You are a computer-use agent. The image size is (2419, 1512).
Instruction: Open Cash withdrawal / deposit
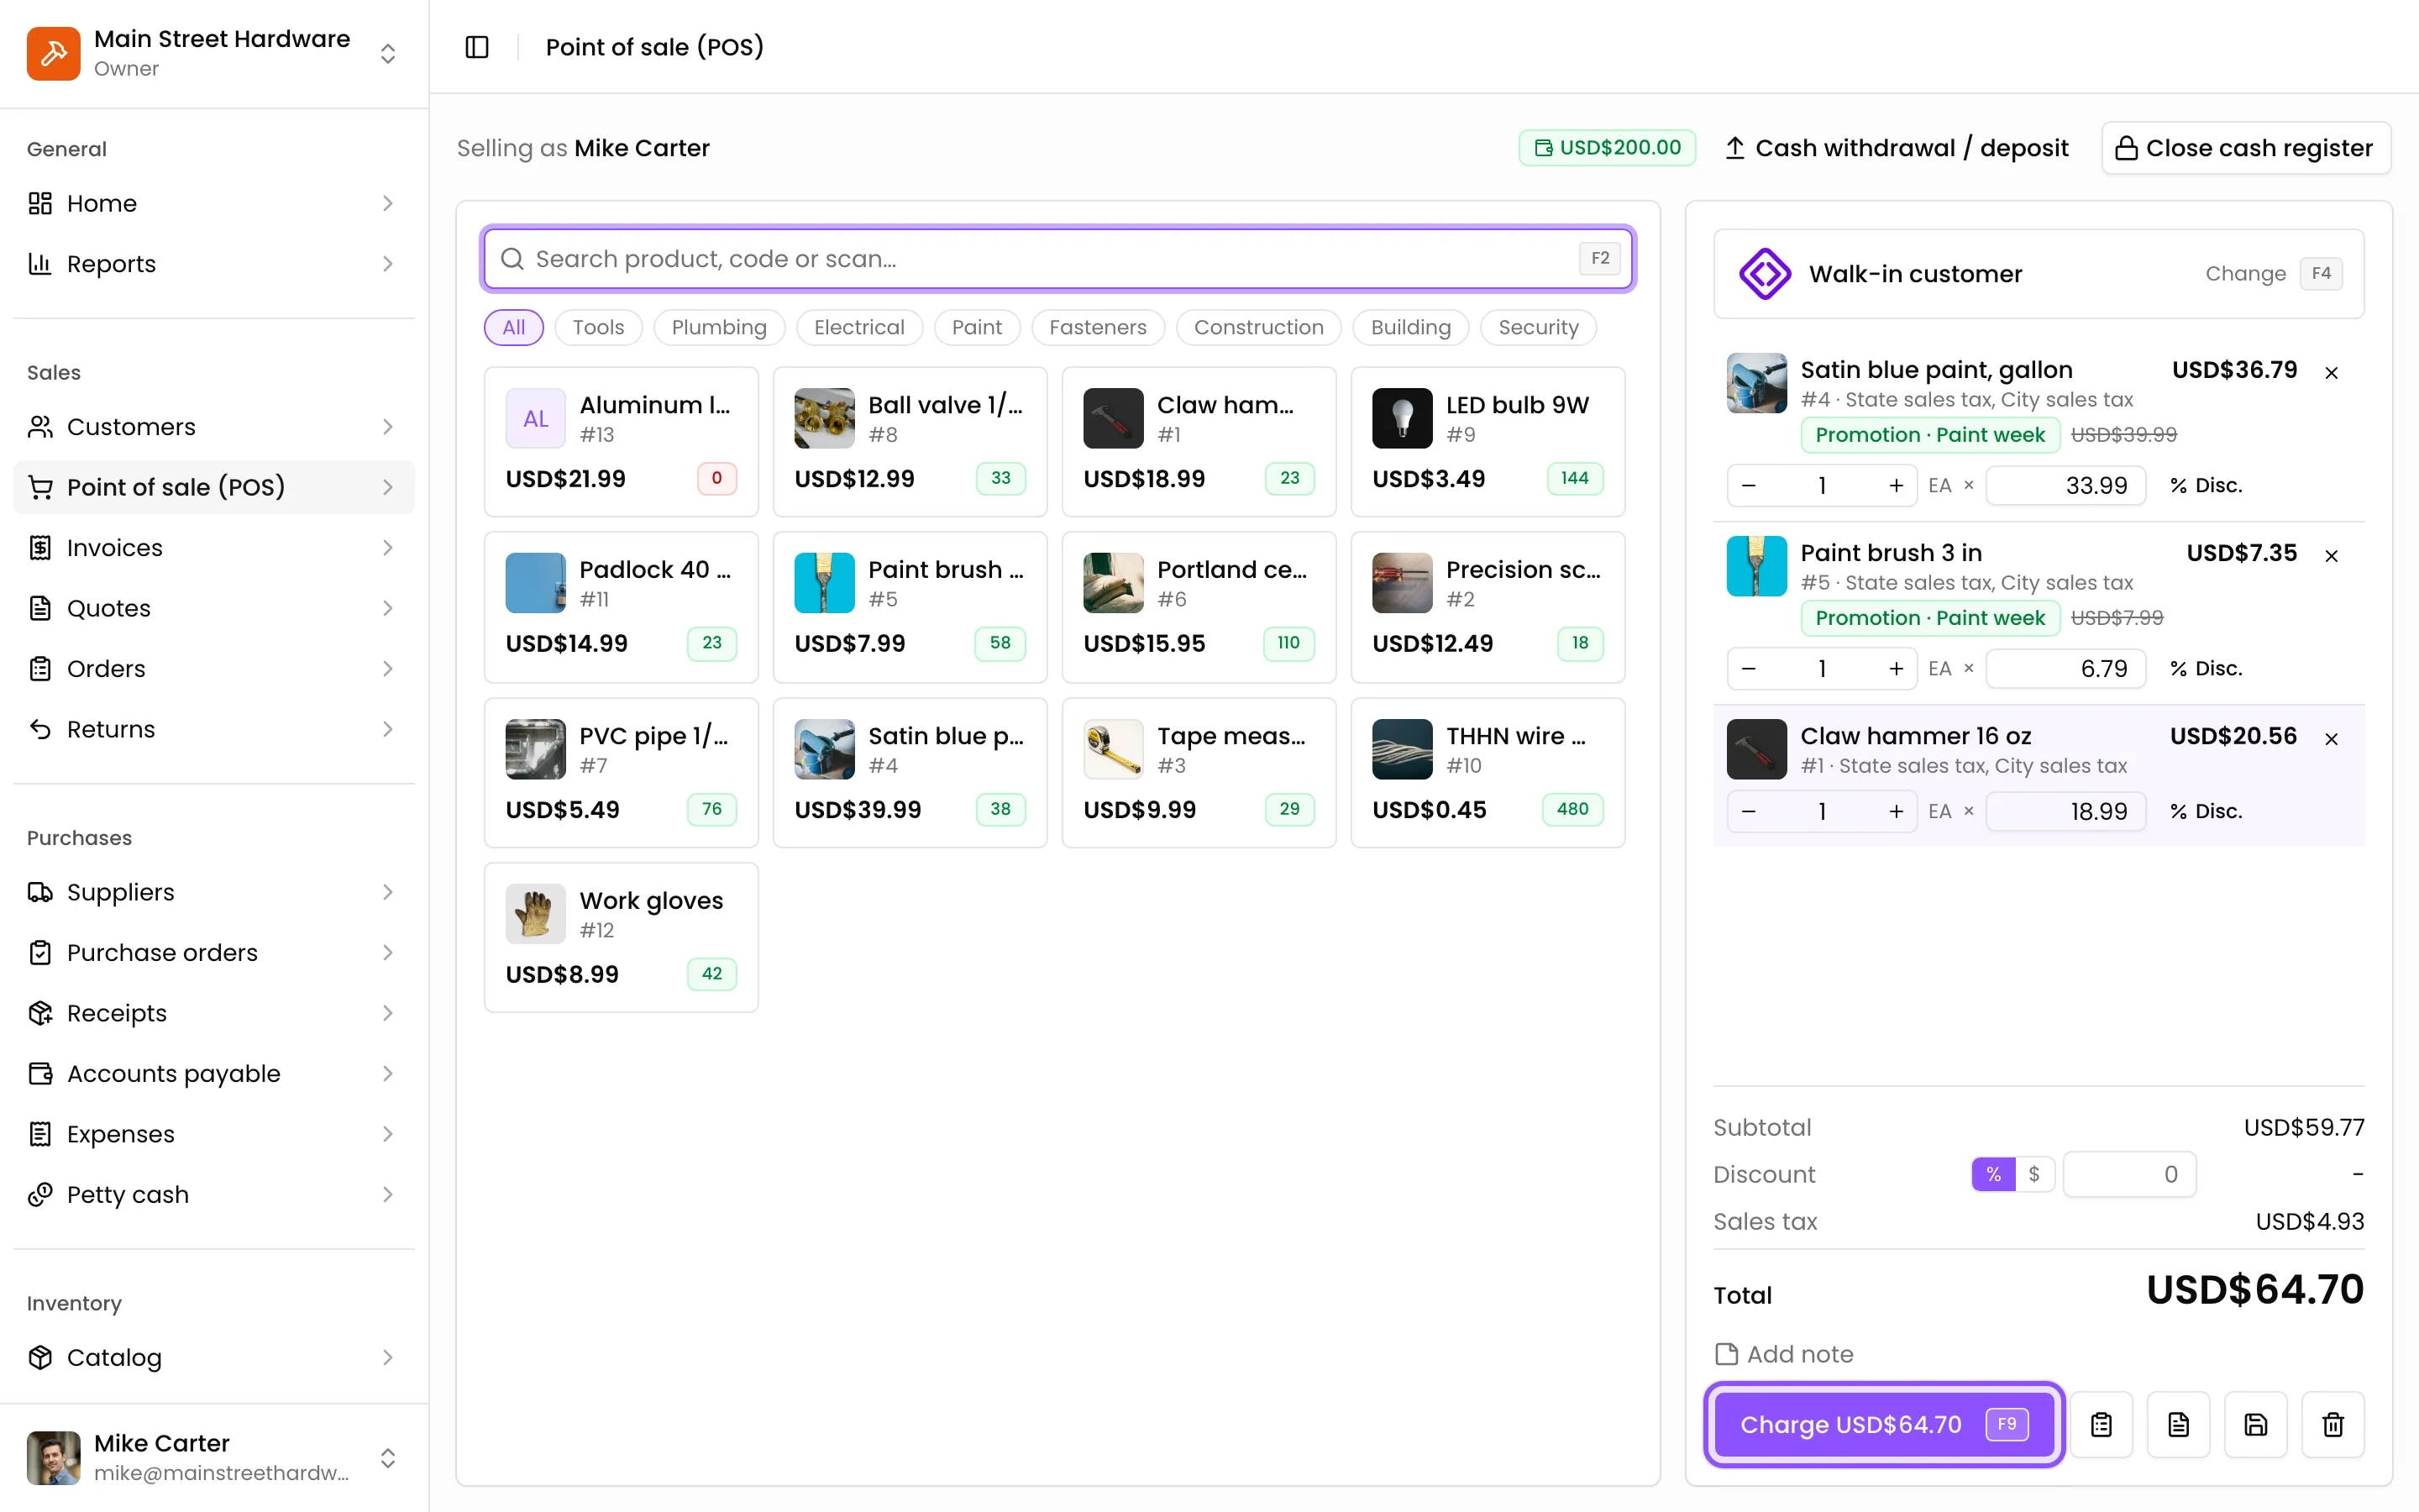point(1897,148)
